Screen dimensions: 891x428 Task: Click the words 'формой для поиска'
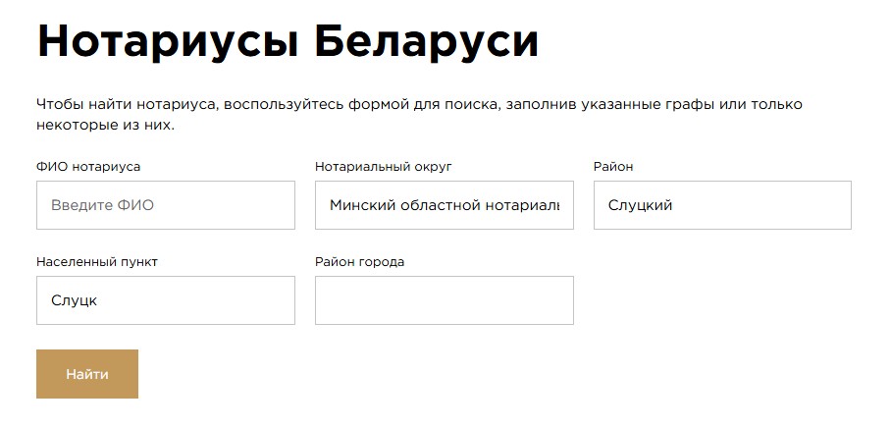click(x=424, y=104)
